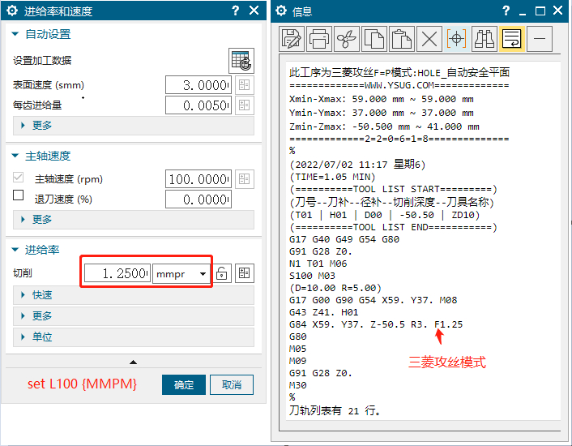Click the save-as (disk with pencil) icon
The width and height of the screenshot is (572, 446).
pyautogui.click(x=292, y=38)
